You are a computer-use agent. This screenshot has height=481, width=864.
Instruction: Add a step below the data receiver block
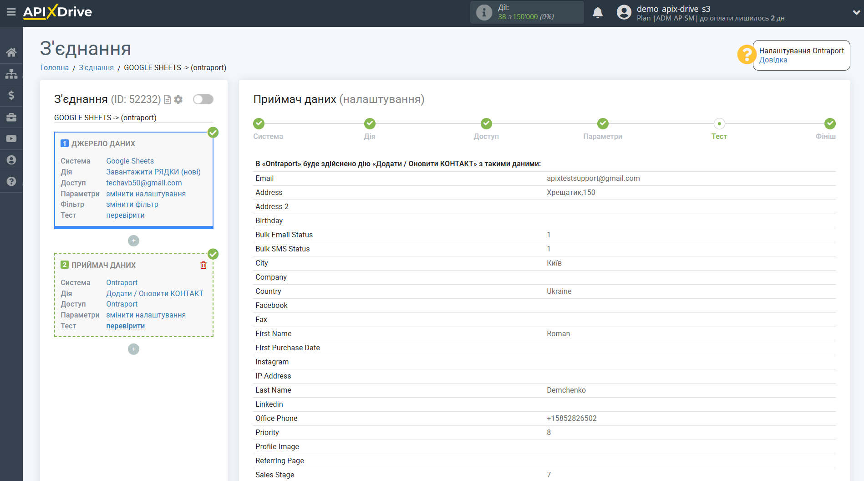[133, 349]
